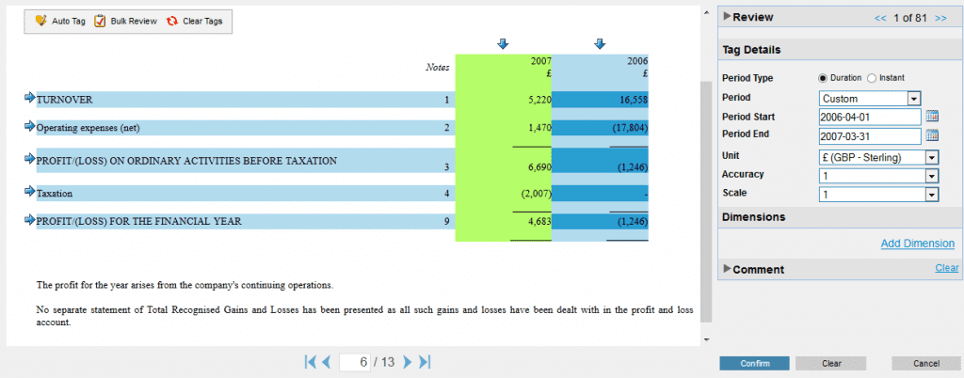Viewport: 964px width, 378px height.
Task: Open the Period End calendar picker
Action: point(932,136)
